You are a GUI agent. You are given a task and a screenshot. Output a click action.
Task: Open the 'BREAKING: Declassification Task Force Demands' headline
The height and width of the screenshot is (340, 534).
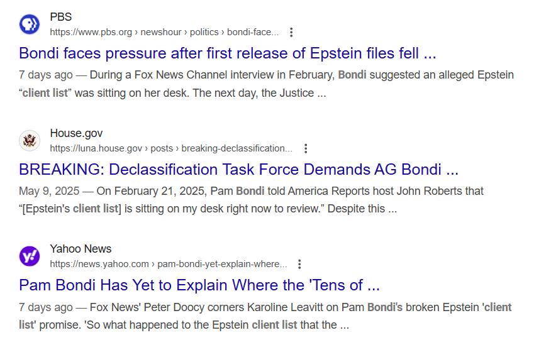click(x=238, y=169)
